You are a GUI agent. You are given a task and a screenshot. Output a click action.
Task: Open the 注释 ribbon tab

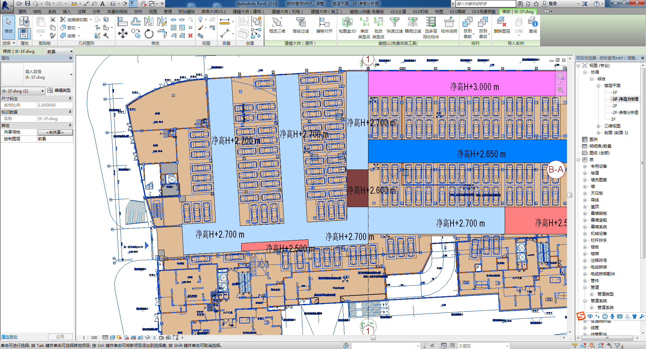(82, 11)
